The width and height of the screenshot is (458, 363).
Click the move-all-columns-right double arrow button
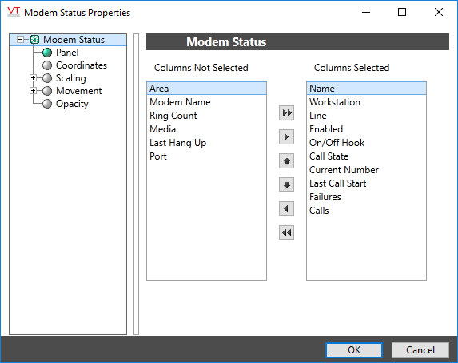tap(286, 112)
